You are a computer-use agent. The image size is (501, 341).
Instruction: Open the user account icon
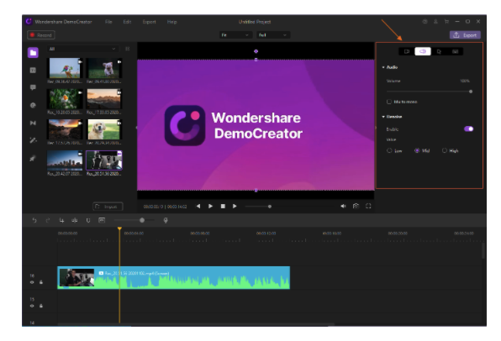[435, 22]
